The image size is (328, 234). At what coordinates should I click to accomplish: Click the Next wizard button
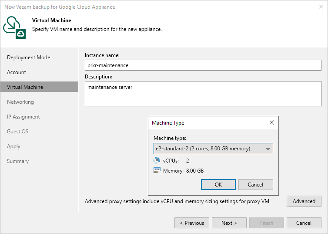[x=229, y=223]
